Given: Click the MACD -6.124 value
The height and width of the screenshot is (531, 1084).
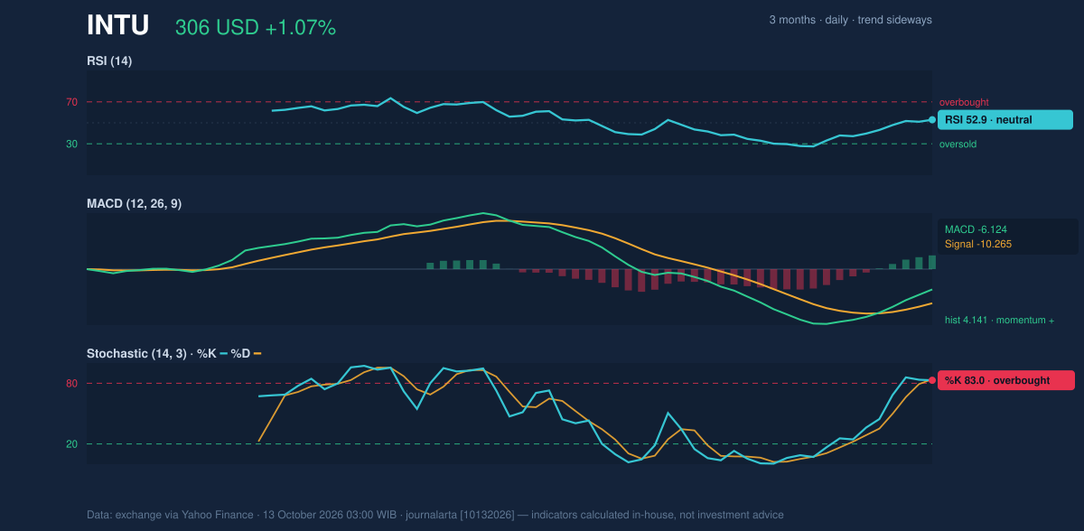Looking at the screenshot, I should point(976,229).
